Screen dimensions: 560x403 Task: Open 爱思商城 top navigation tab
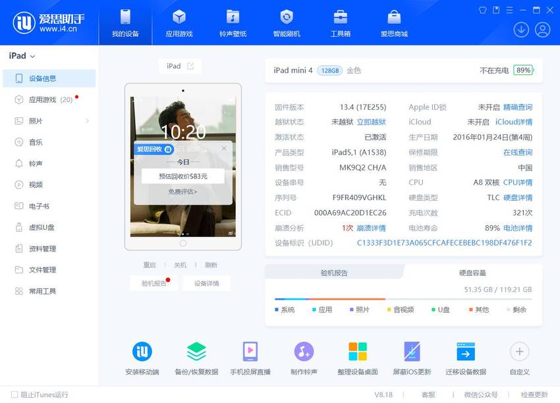[394, 23]
